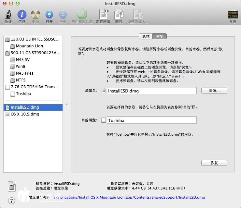Select Mountain Lion volume in sidebar
The height and width of the screenshot is (208, 241).
point(29,46)
